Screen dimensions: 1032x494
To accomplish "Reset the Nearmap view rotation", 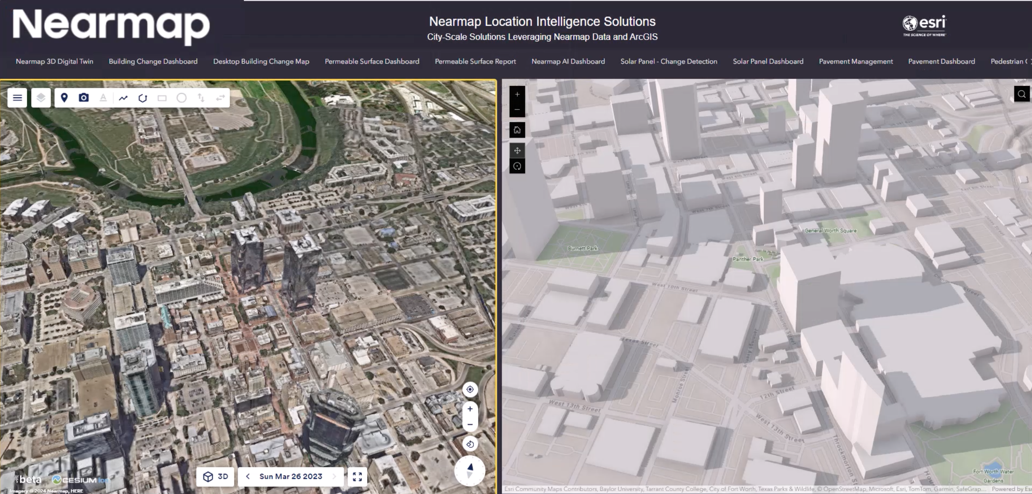I will point(470,444).
